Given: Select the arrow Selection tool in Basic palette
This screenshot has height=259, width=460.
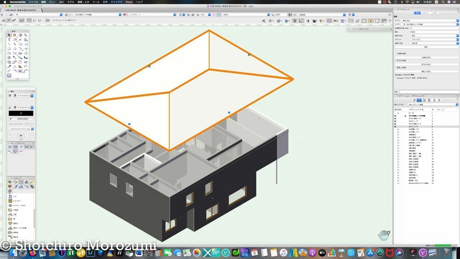Looking at the screenshot, I should click(9, 35).
